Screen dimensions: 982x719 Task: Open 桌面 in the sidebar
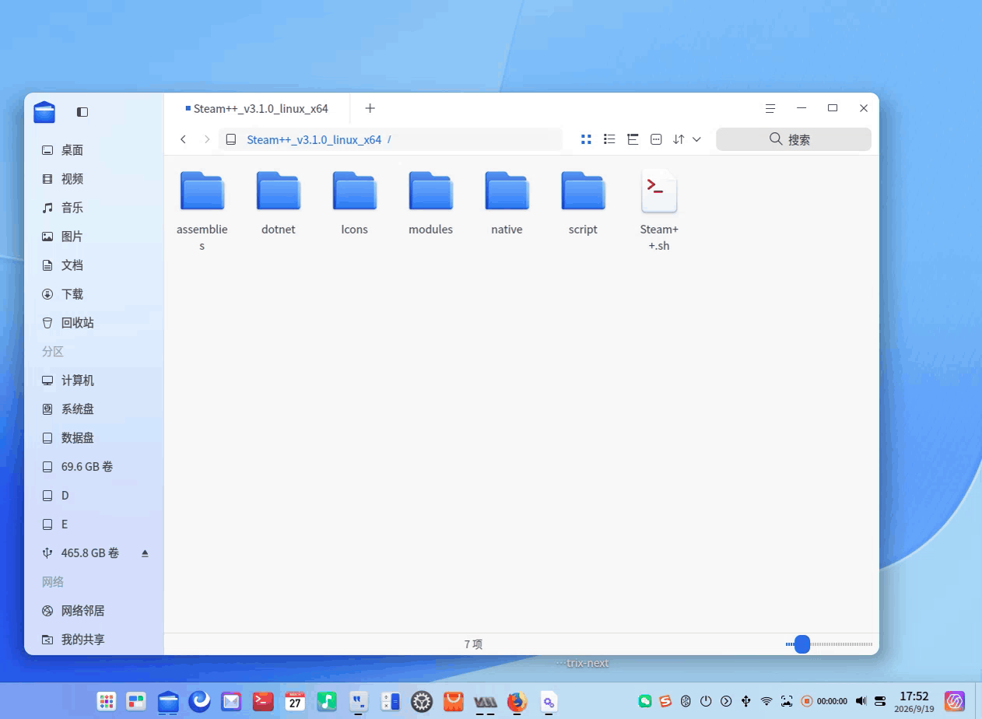coord(94,150)
